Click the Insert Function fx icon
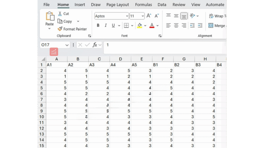The width and height of the screenshot is (264, 148). (95, 45)
